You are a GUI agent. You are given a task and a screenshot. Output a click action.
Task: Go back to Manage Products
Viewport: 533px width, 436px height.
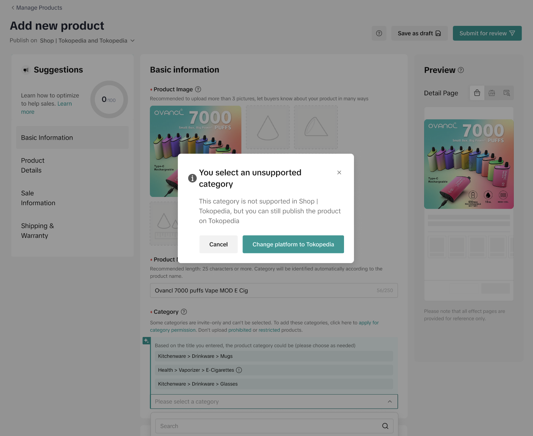pos(36,8)
